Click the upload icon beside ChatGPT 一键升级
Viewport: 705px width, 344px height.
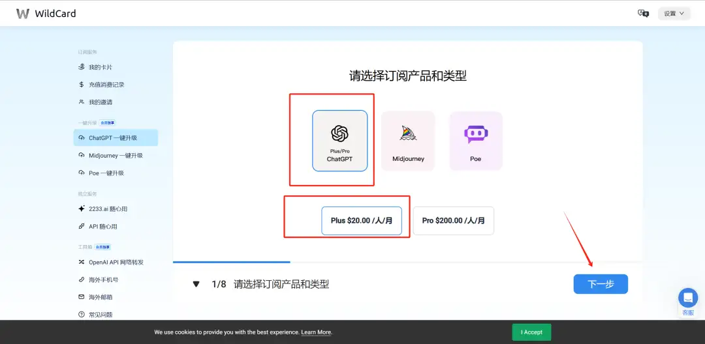[x=82, y=137]
